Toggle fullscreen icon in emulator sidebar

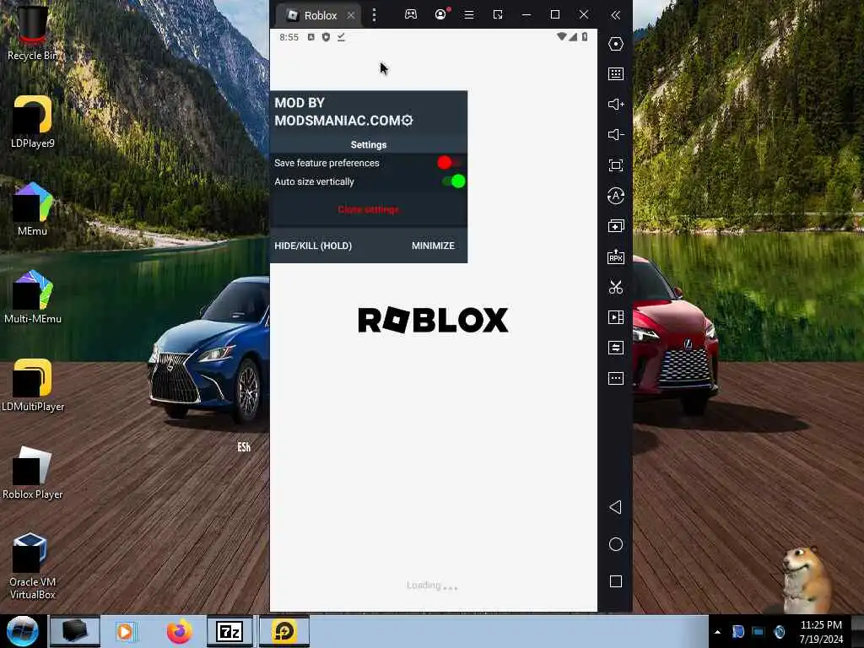(x=615, y=165)
